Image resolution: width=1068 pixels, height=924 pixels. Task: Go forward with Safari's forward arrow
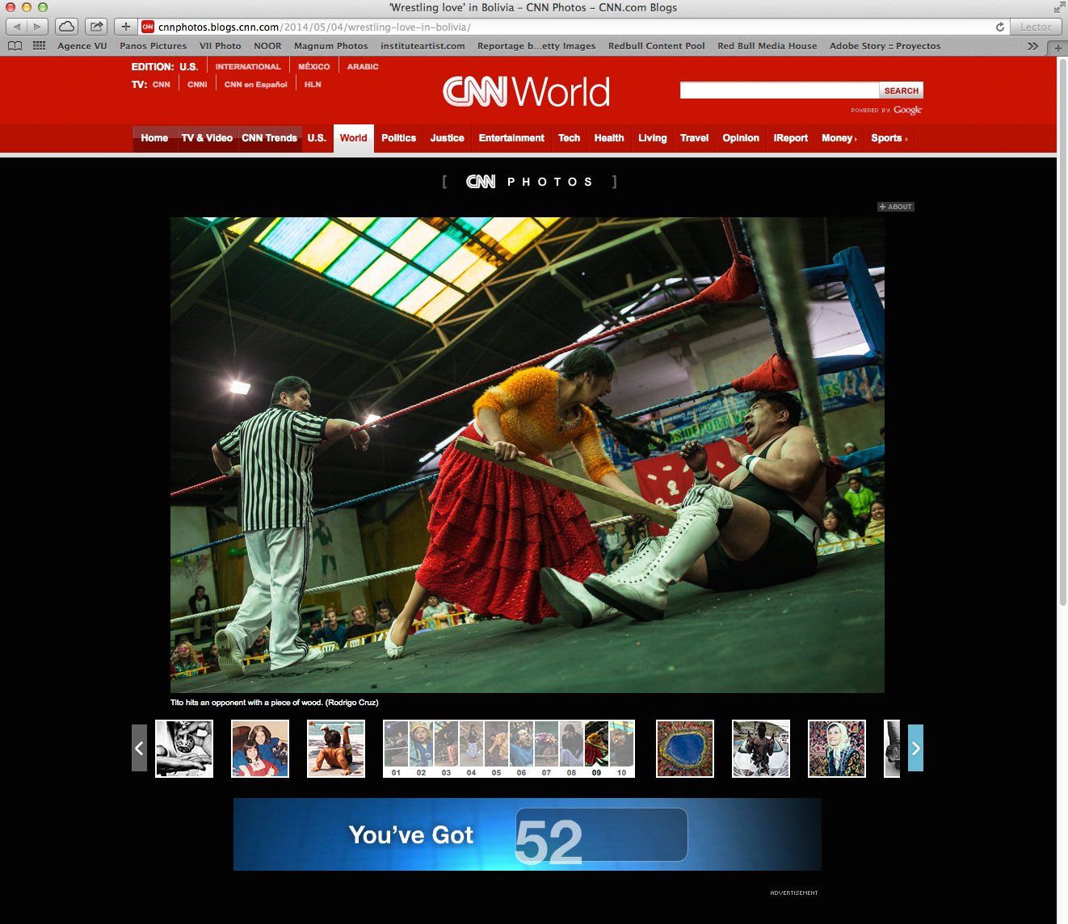click(37, 27)
